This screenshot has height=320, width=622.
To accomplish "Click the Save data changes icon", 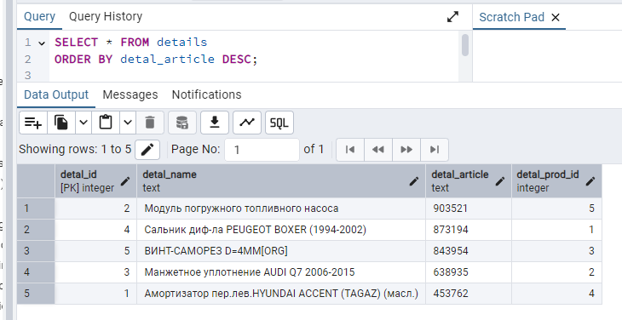I will [x=182, y=123].
